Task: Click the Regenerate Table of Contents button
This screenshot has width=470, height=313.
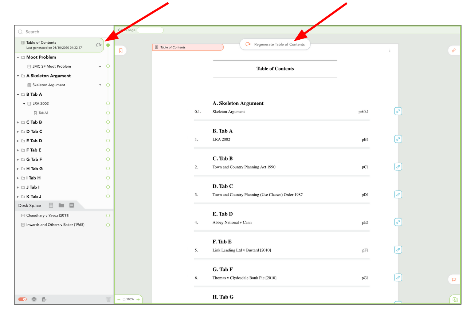Action: point(275,44)
